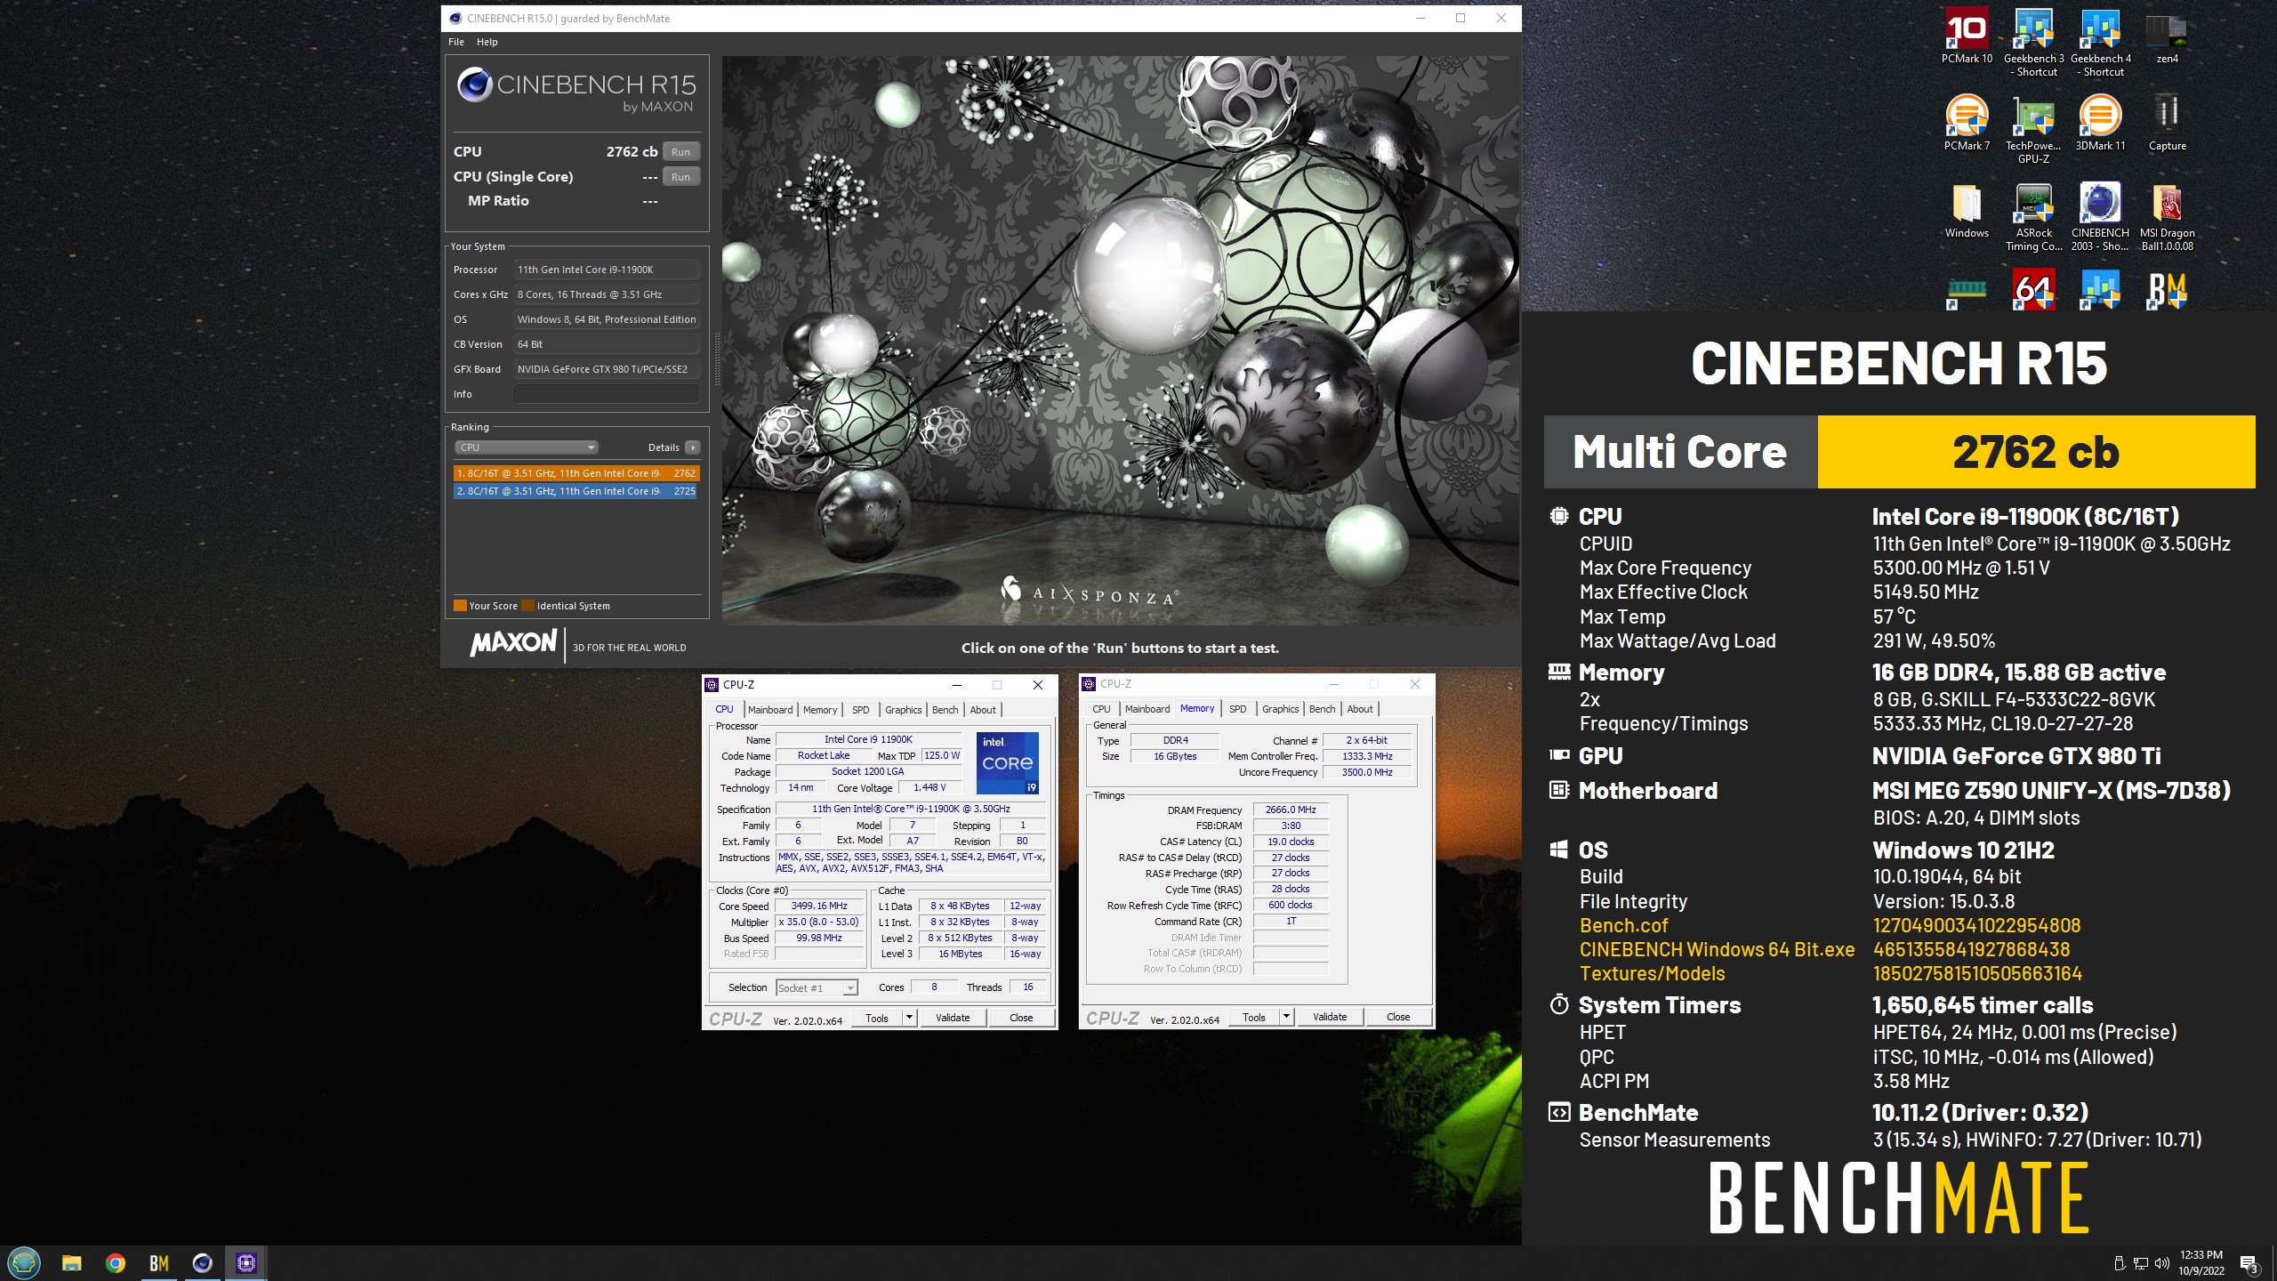Select CPU tab in right CPU-Z window

pos(1101,708)
